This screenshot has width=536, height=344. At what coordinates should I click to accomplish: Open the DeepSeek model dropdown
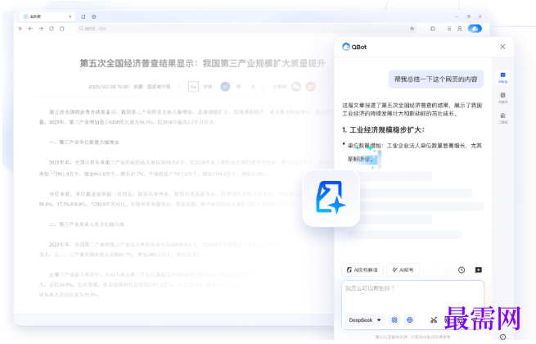click(x=365, y=320)
